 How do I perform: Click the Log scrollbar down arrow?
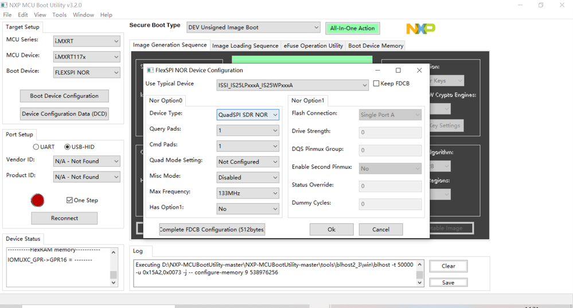coord(419,282)
